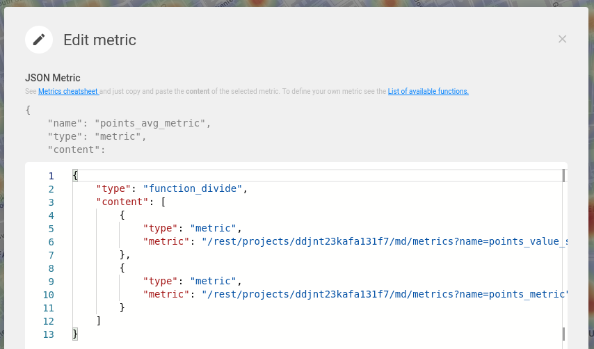Click line number 3 in the editor gutter
Image resolution: width=594 pixels, height=349 pixels.
click(x=51, y=202)
